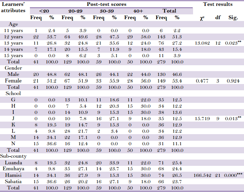Screen dimensions: 244x192
Task: Select the "<20" score range column header
Action: point(44,11)
